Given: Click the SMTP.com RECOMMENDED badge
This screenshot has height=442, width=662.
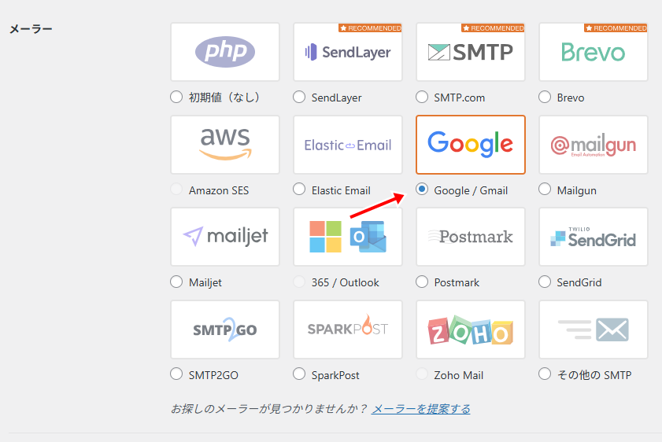Looking at the screenshot, I should 493,28.
